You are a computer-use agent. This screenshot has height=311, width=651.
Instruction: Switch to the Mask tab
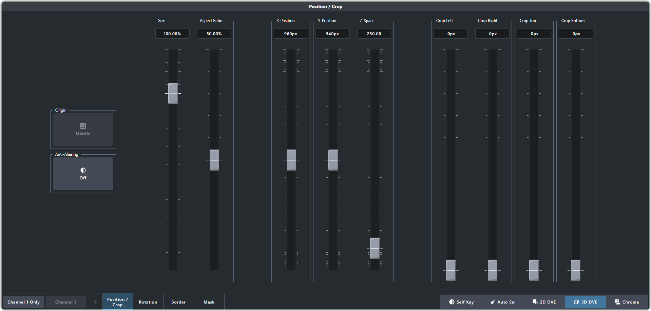[209, 302]
